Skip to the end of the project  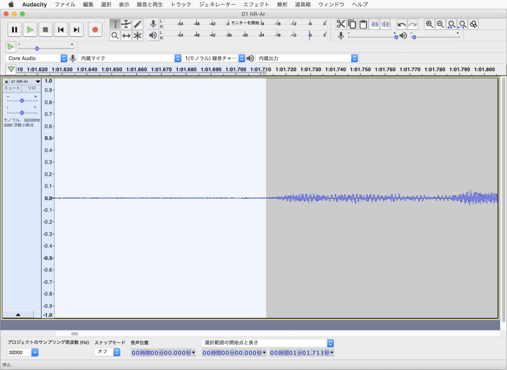pos(76,30)
